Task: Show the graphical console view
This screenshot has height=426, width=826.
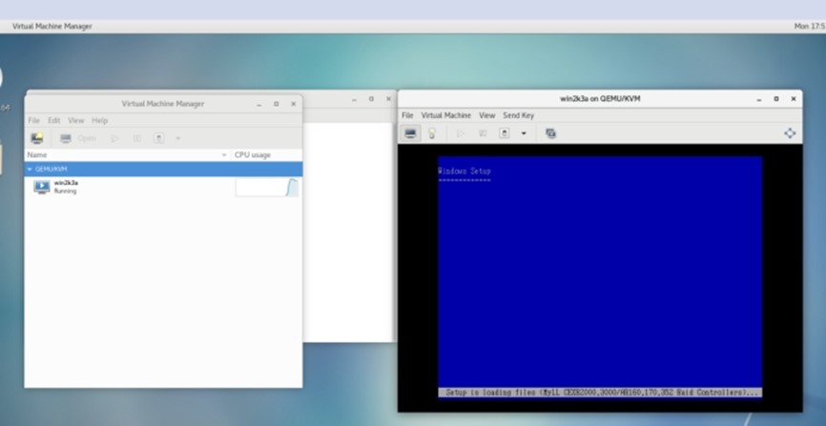Action: tap(410, 133)
